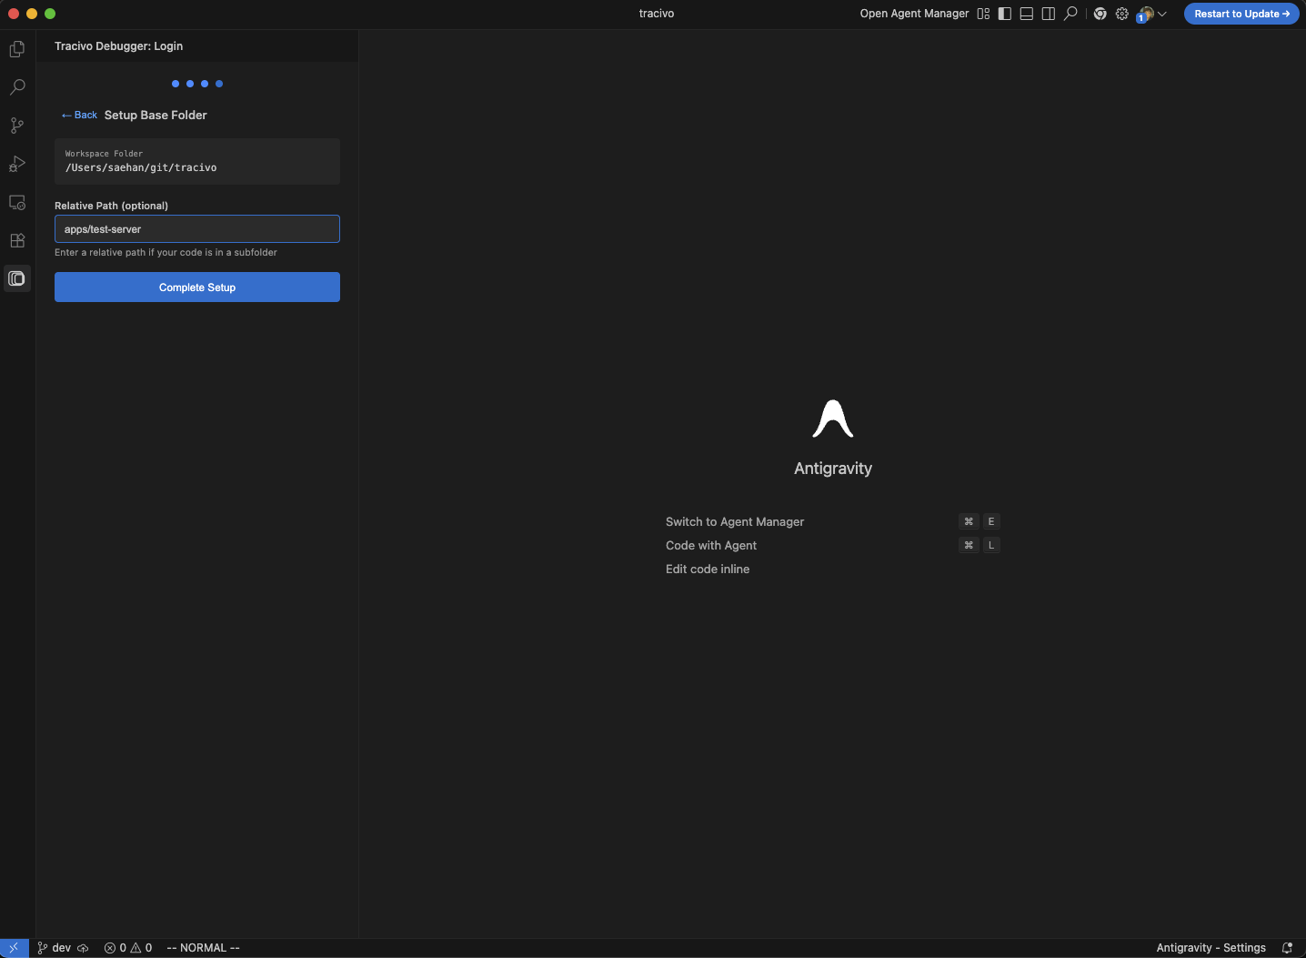1306x958 pixels.
Task: Open the Chrome browser icon in title bar
Action: (x=1100, y=14)
